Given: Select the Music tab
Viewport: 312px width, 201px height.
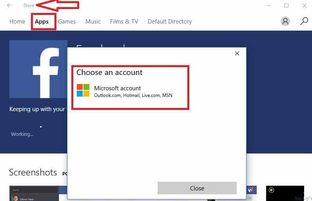Looking at the screenshot, I should pos(93,22).
